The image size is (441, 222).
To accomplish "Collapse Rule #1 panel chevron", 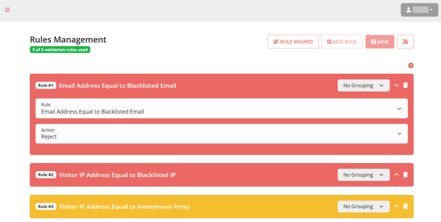I will point(397,85).
